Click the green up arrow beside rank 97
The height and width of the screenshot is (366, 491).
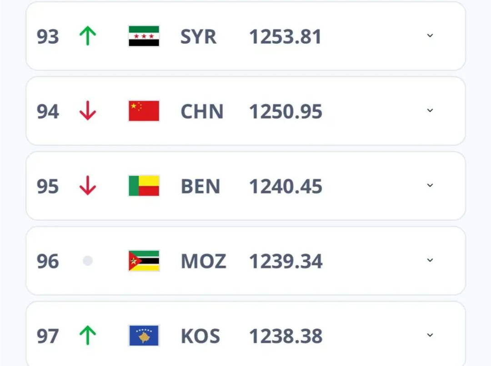click(x=88, y=335)
